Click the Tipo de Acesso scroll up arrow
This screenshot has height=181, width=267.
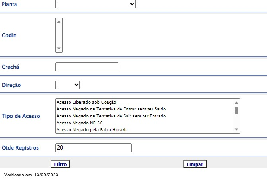tap(236, 103)
